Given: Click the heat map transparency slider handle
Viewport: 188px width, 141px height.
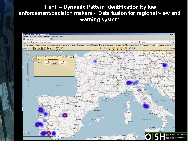Looking at the screenshot, I should 58,60.
